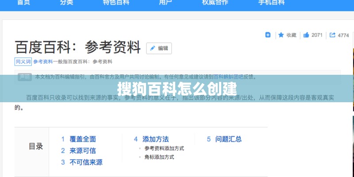
Task: Click the 收藏 label text
Action: click(291, 35)
